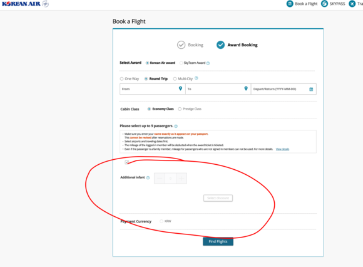Increase Additional infant count with plus
Viewport: 363px width, 267px height.
click(181, 178)
